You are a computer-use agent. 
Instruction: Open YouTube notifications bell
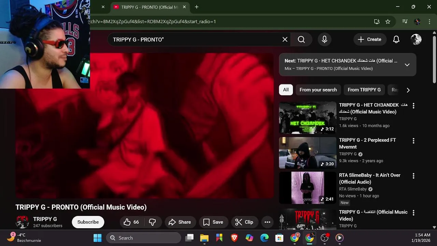click(396, 40)
